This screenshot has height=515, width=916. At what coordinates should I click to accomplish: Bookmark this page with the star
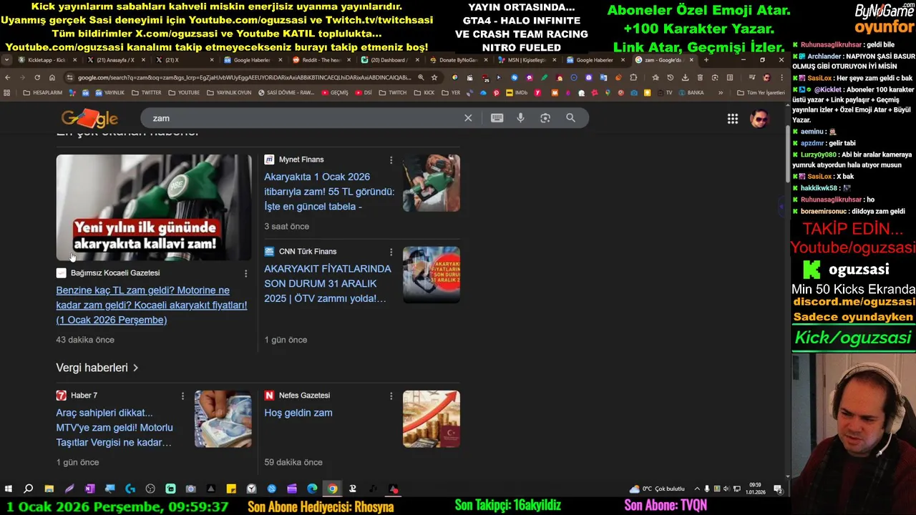tap(434, 77)
